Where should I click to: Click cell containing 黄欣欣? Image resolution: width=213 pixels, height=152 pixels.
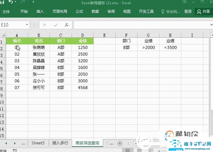39,54
